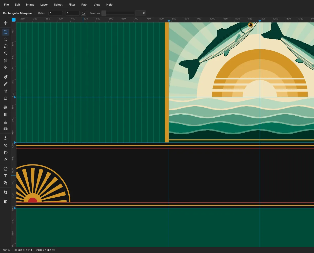Viewport: 314px width, 253px height.
Task: Activate the Rectangular Marquee tool icon
Action: click(x=6, y=32)
